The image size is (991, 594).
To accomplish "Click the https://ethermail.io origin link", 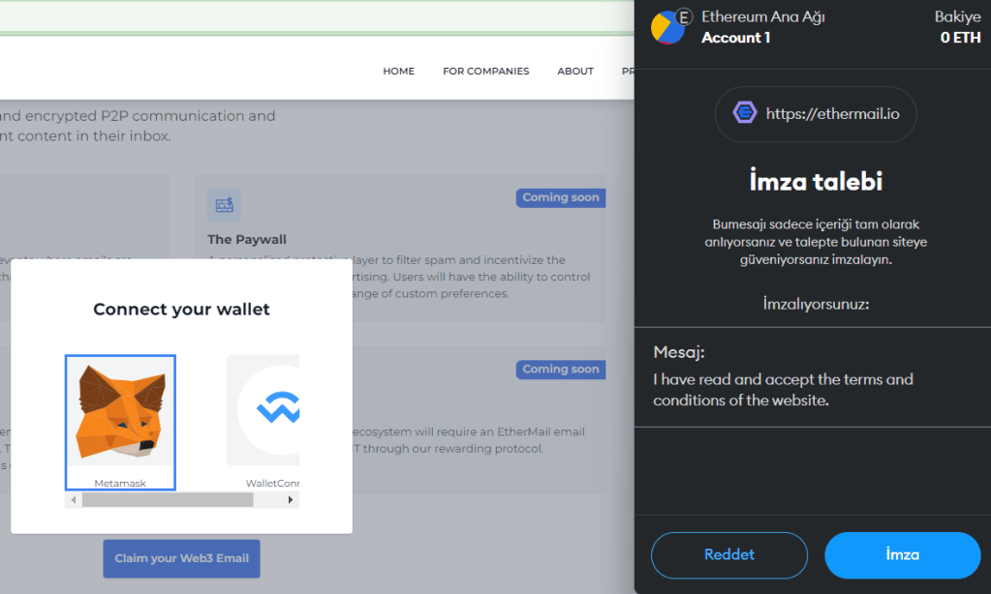I will [832, 113].
